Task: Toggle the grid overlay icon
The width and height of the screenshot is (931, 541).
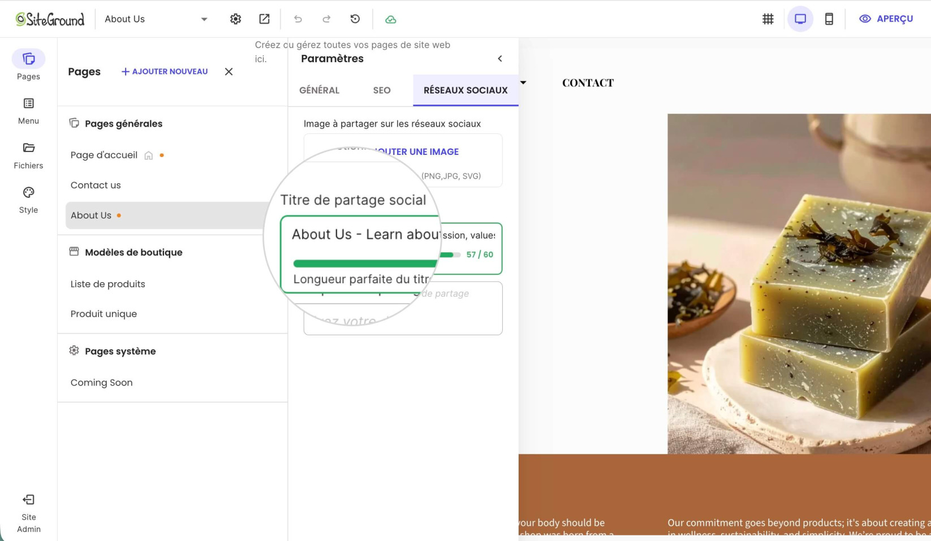Action: 768,19
